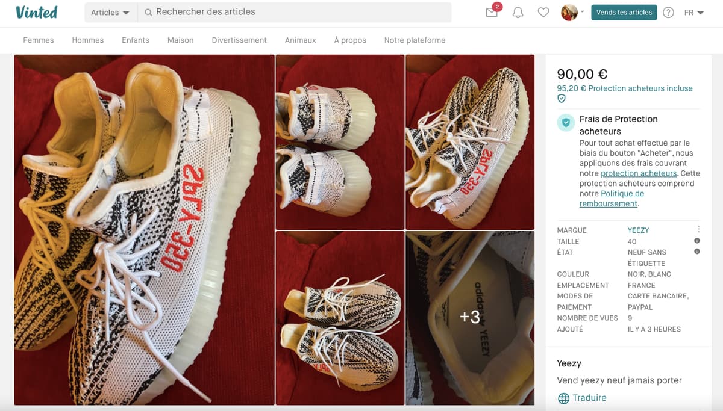This screenshot has width=723, height=411.
Task: Click the buyer protection shield icon
Action: (x=566, y=123)
